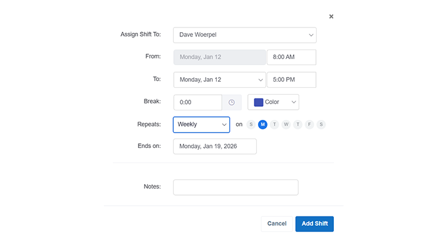Viewport: 448px width, 241px height.
Task: Close the shift dialog with the X
Action: coord(332,17)
